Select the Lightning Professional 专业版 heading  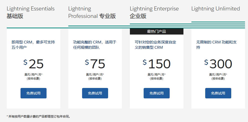(92, 12)
